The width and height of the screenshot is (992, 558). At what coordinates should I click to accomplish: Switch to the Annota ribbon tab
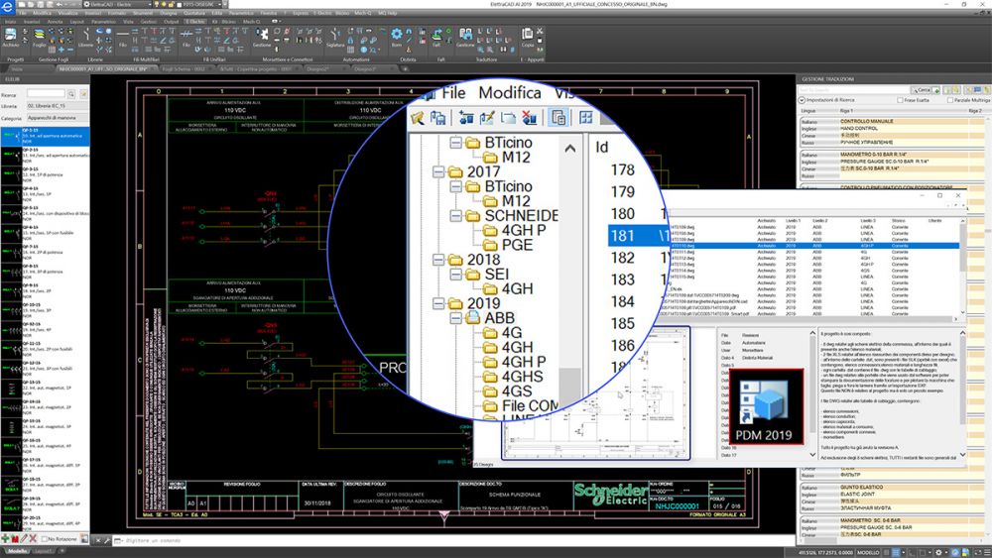55,22
